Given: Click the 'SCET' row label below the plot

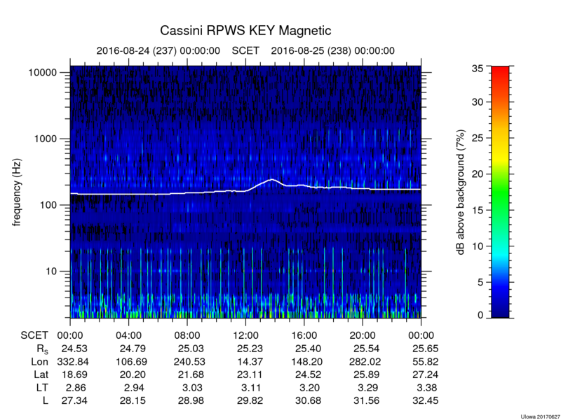Looking at the screenshot, I should (34, 335).
